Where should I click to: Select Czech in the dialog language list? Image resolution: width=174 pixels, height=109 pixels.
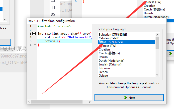click(109, 53)
